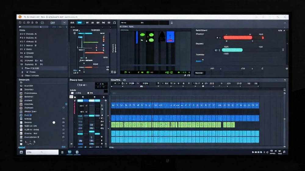Open the blue-highlighted taskbar app icon
Viewport: 305px width, 171px height.
(x=70, y=152)
